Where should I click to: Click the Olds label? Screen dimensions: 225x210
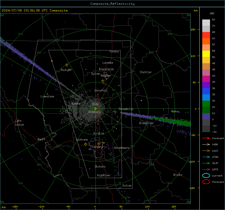click(x=95, y=104)
